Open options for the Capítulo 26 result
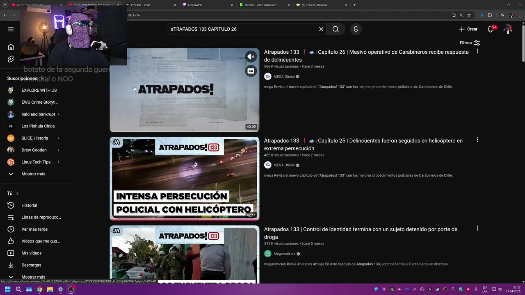The height and width of the screenshot is (295, 525). click(x=477, y=52)
